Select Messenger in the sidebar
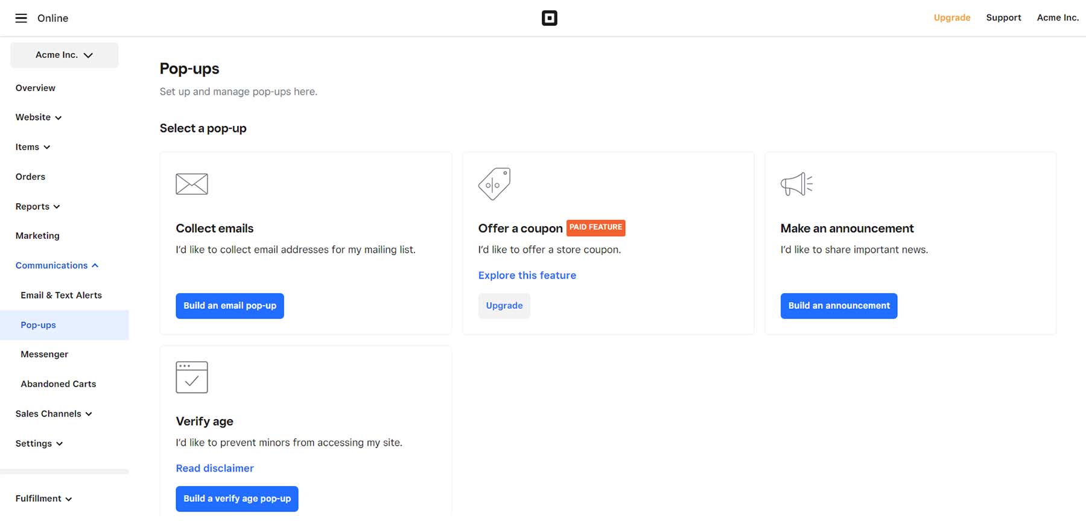The image size is (1086, 521). (x=44, y=354)
